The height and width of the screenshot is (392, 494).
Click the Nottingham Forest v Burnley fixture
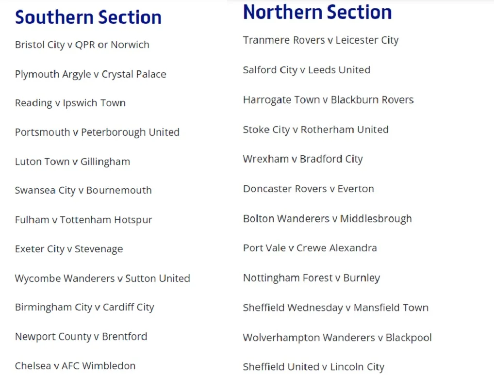(311, 278)
